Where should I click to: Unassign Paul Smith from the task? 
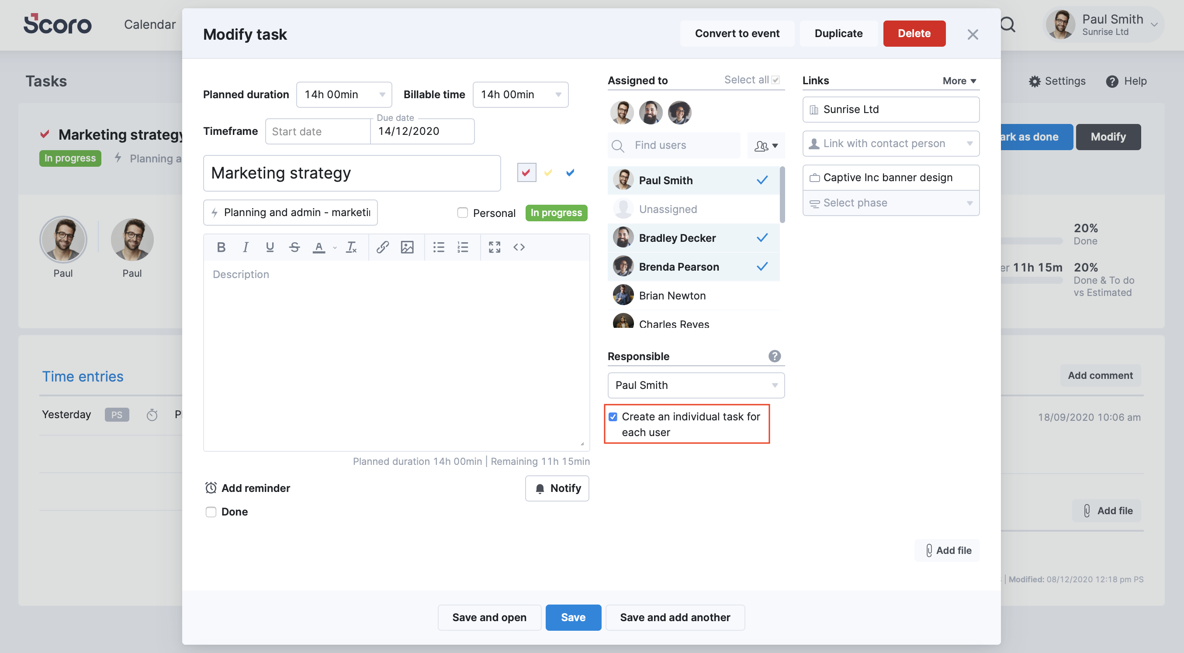[693, 180]
